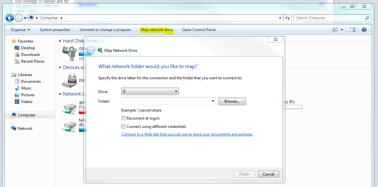Screen dimensions: 378x187
Task: Click the search magnifier icon
Action: (x=367, y=18)
